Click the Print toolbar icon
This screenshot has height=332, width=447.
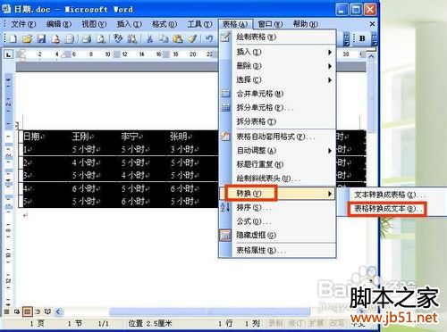point(87,38)
